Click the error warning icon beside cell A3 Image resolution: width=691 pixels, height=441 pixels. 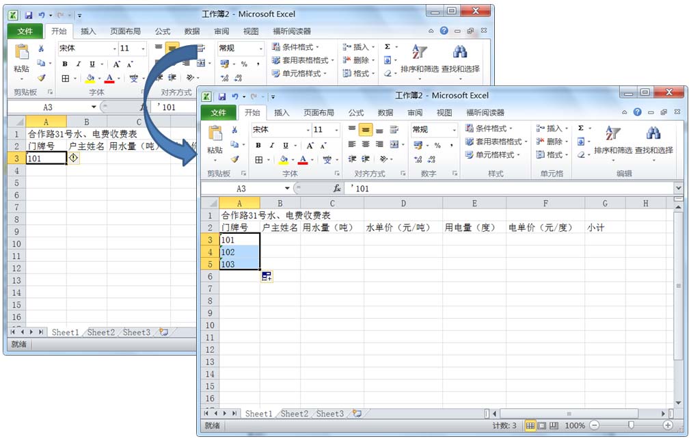74,158
